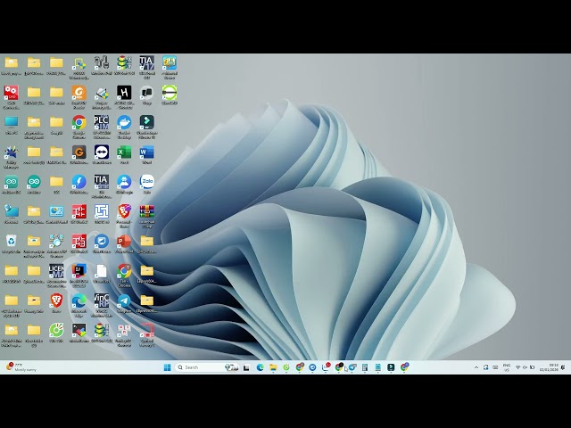Image resolution: width=571 pixels, height=428 pixels.
Task: Select the PowerPoint desktop shortcut
Action: pyautogui.click(x=124, y=242)
